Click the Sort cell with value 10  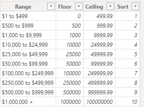pos(127,102)
